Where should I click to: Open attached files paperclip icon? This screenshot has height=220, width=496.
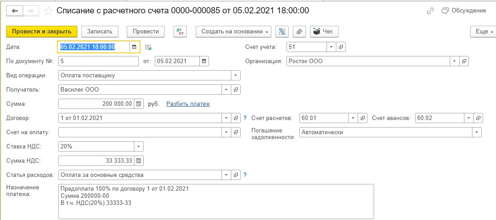(299, 32)
